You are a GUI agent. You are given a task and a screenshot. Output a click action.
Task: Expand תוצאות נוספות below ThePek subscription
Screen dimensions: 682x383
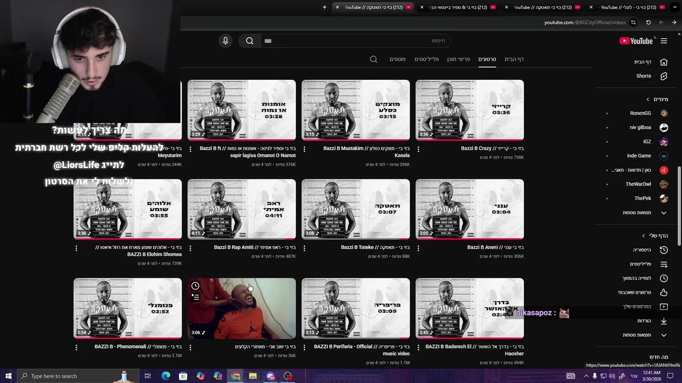[x=645, y=213]
